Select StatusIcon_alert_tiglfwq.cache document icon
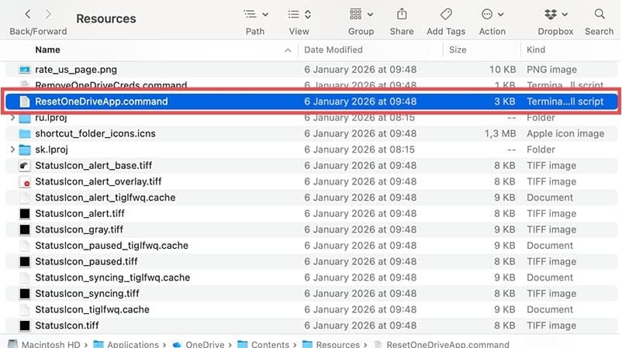This screenshot has width=622, height=348. (25, 198)
